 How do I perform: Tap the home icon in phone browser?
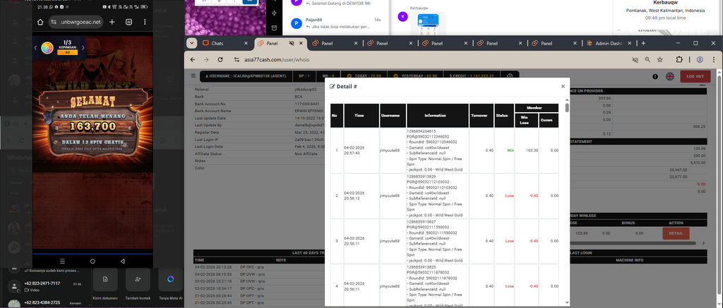(40, 22)
